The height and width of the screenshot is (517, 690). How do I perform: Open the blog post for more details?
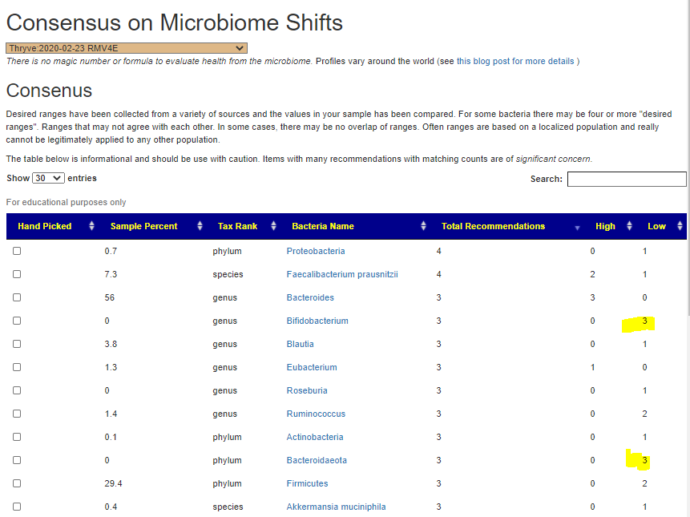coord(515,61)
